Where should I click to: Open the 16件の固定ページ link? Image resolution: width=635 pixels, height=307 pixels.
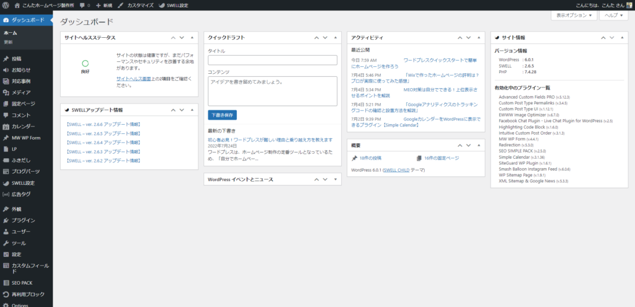[442, 158]
